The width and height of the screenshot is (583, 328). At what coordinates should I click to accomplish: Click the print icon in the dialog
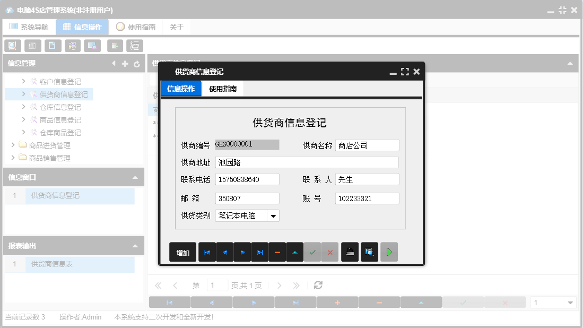(350, 252)
